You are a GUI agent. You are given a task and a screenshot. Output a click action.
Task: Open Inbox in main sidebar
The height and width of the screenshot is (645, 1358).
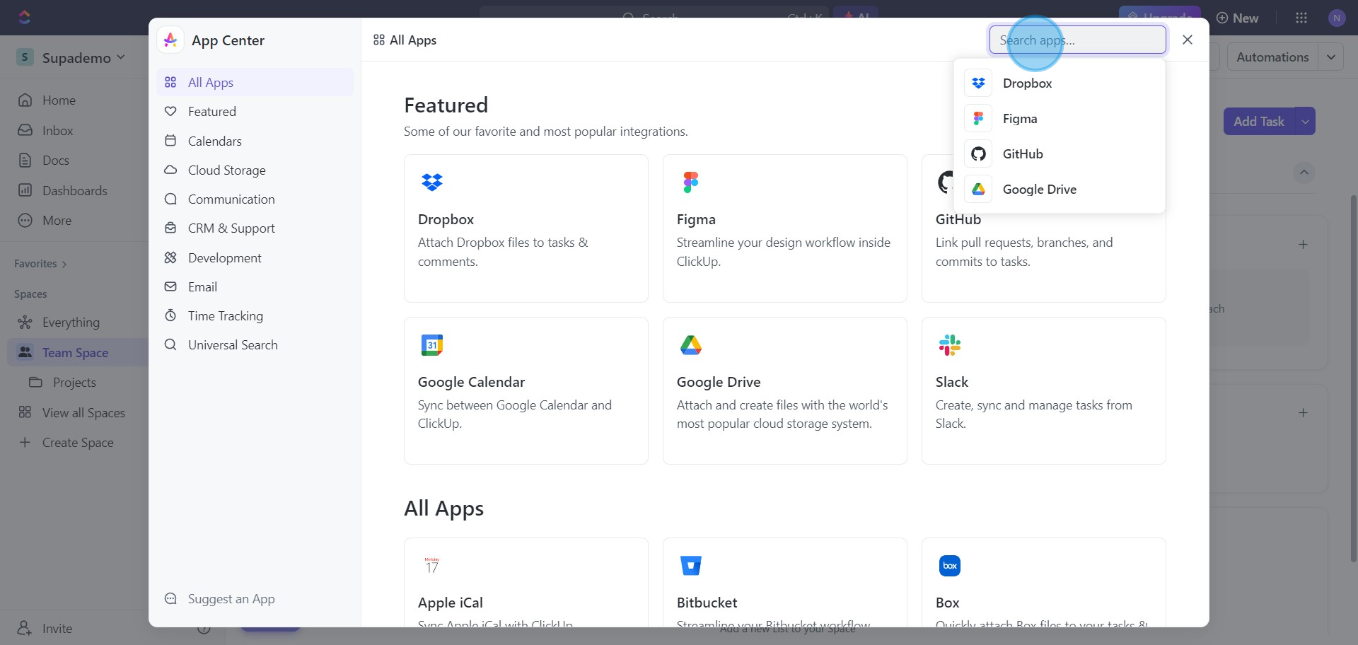(x=45, y=131)
